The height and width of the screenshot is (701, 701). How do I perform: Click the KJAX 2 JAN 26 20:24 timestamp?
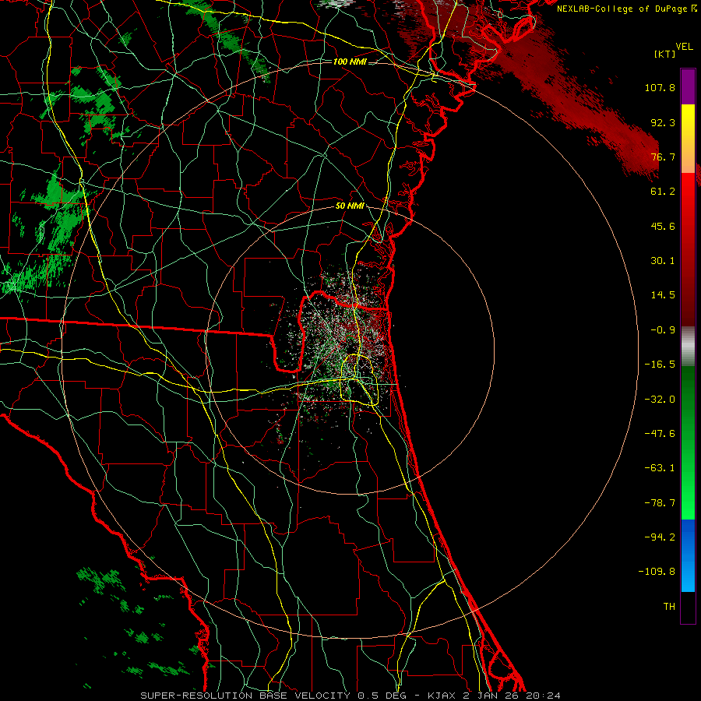click(x=494, y=696)
